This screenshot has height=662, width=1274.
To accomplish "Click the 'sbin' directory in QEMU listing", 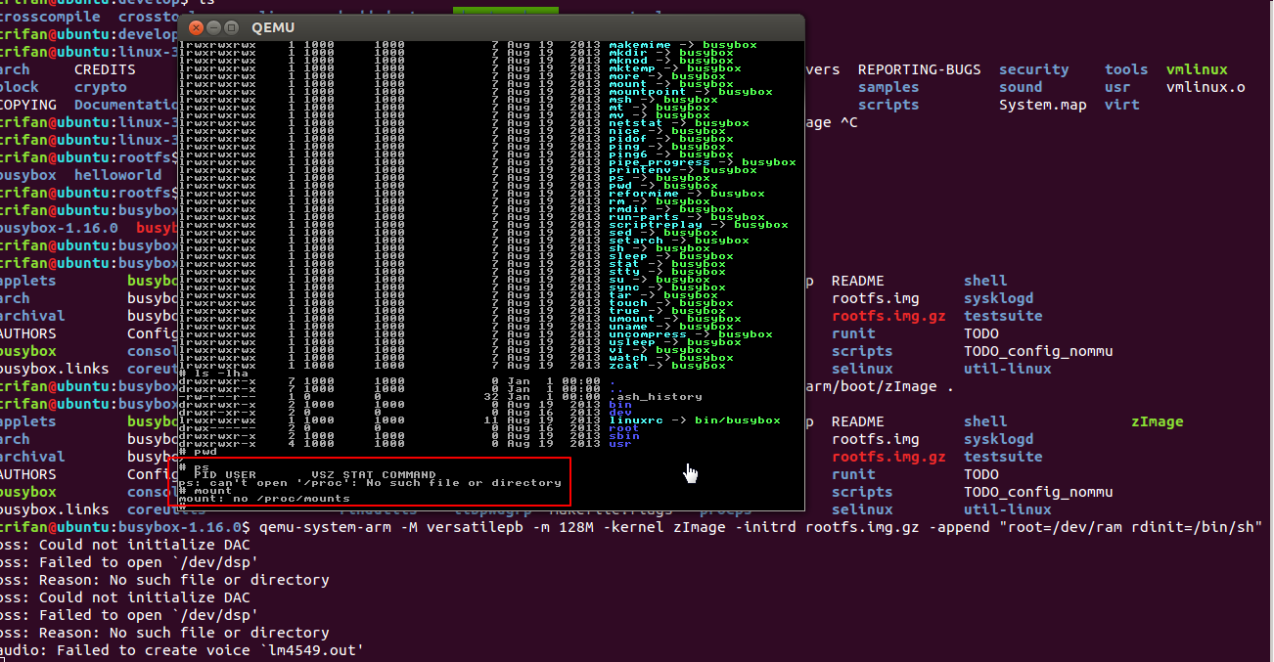I will 623,436.
